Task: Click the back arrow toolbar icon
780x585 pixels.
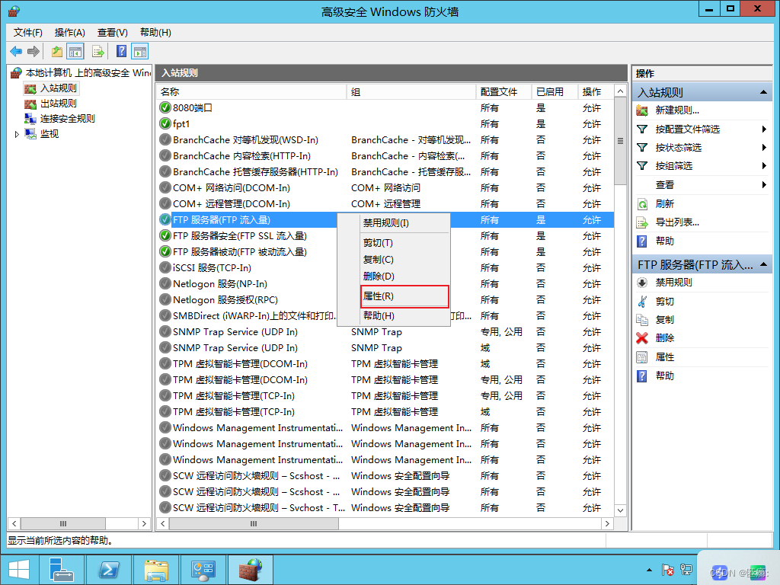Action: (16, 51)
